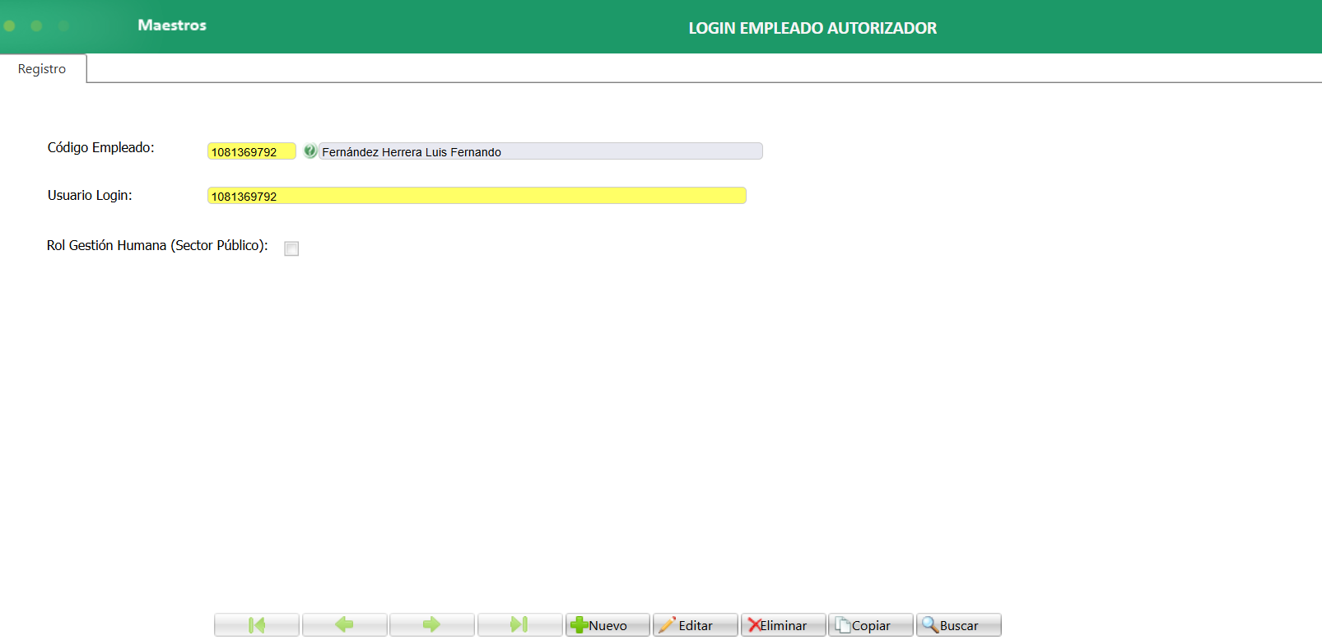Go to last record arrow
The height and width of the screenshot is (640, 1322).
[520, 625]
